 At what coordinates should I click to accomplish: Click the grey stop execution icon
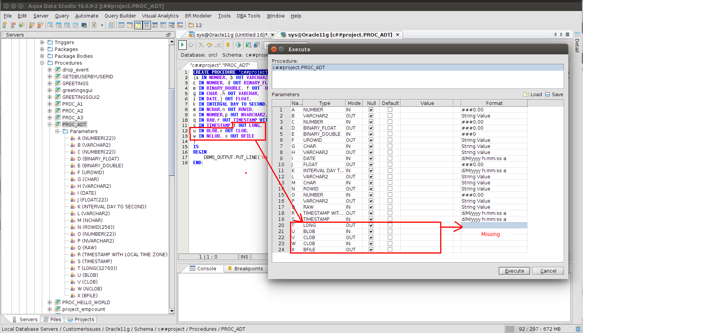(x=191, y=45)
